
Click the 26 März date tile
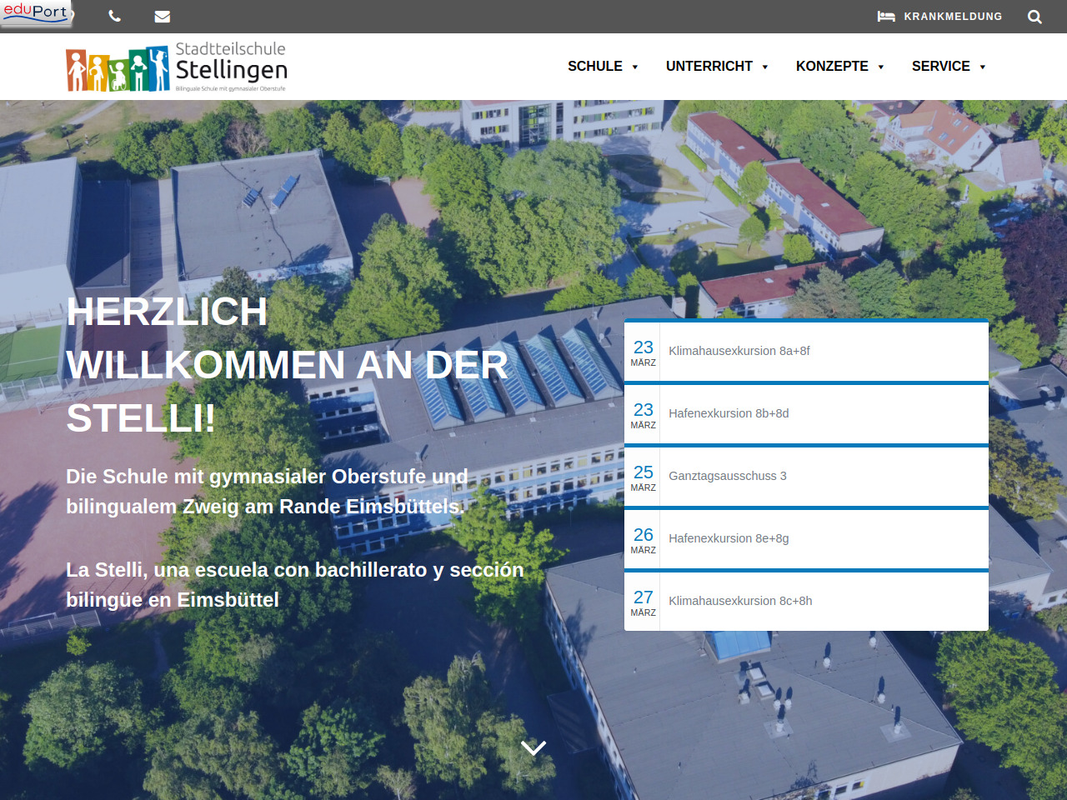point(643,539)
